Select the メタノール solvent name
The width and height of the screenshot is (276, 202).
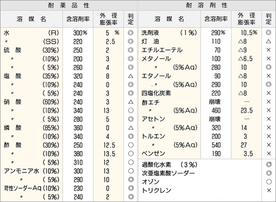pos(156,59)
